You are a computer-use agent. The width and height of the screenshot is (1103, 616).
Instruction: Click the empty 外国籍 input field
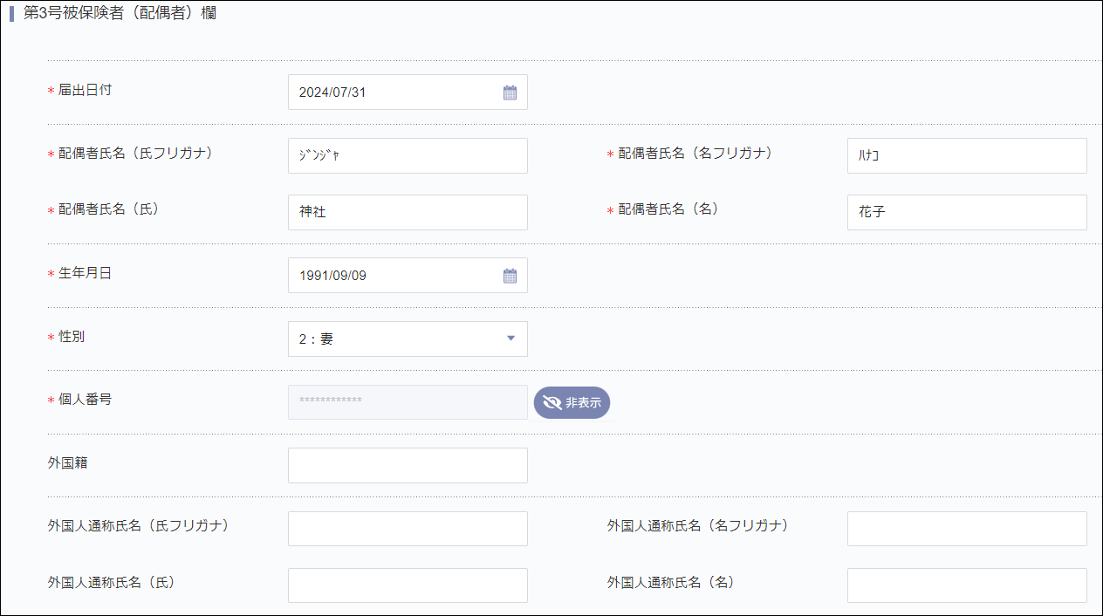[x=408, y=465]
